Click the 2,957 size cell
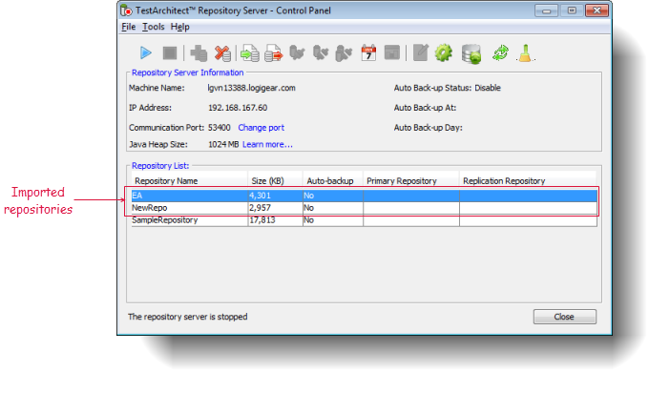 [x=275, y=208]
